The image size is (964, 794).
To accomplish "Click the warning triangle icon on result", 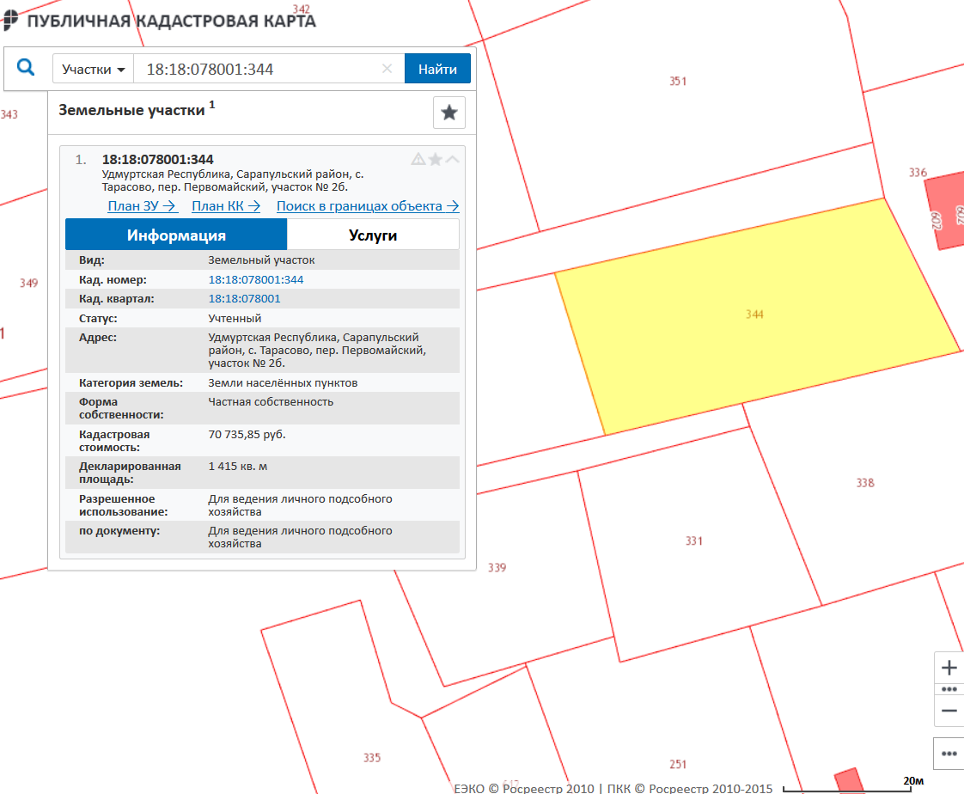I will pyautogui.click(x=418, y=159).
